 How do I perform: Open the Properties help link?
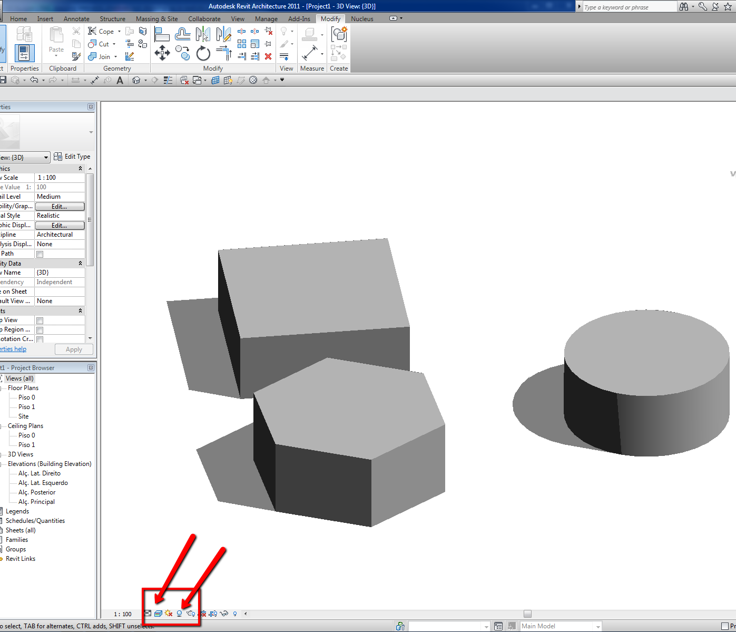click(13, 349)
